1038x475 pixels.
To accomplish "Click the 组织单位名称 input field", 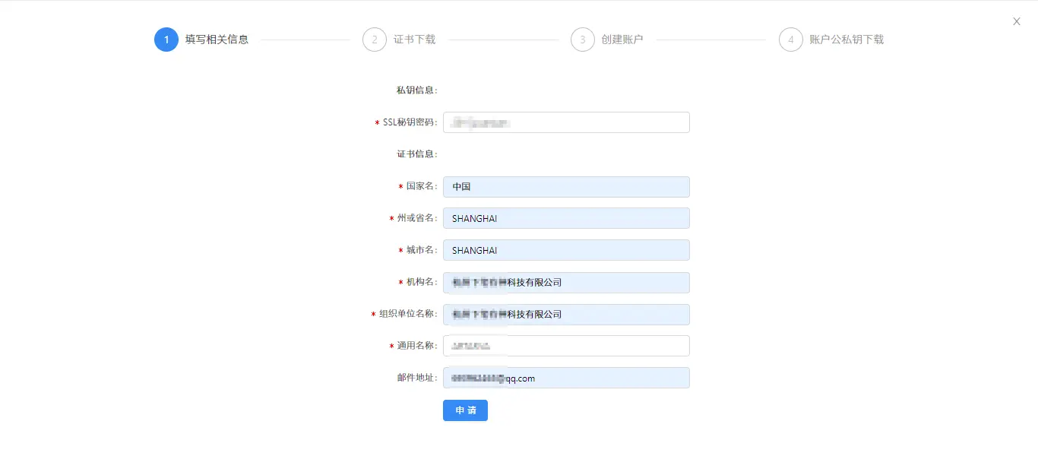I will click(x=566, y=315).
